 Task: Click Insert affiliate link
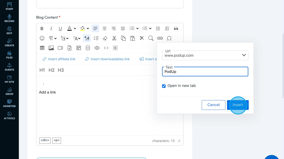coord(59,59)
